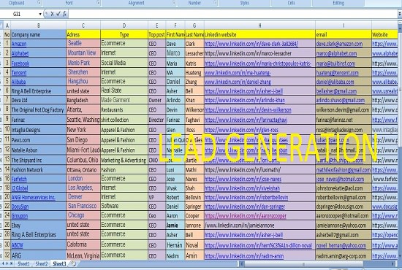Open the Clipboard group dialog launcher
The width and height of the screenshot is (402, 270).
[x=39, y=3]
